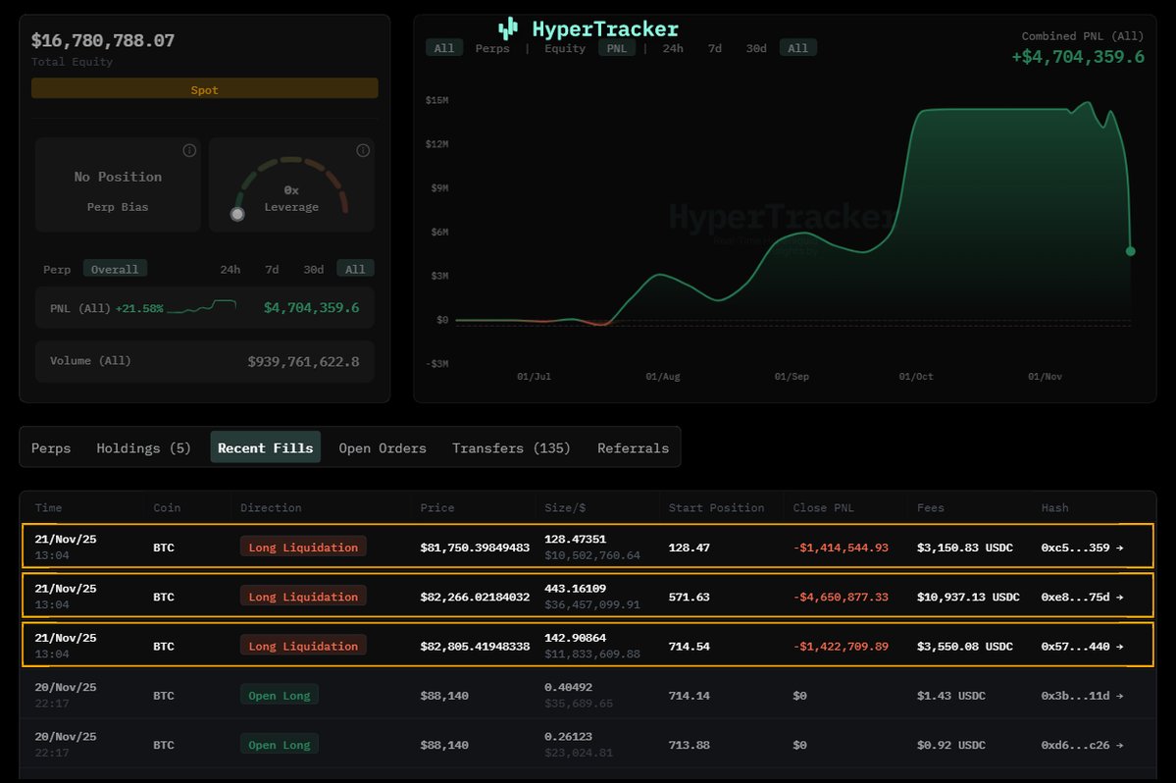Switch chart to the Equity view
Viewport: 1176px width, 783px height.
565,48
